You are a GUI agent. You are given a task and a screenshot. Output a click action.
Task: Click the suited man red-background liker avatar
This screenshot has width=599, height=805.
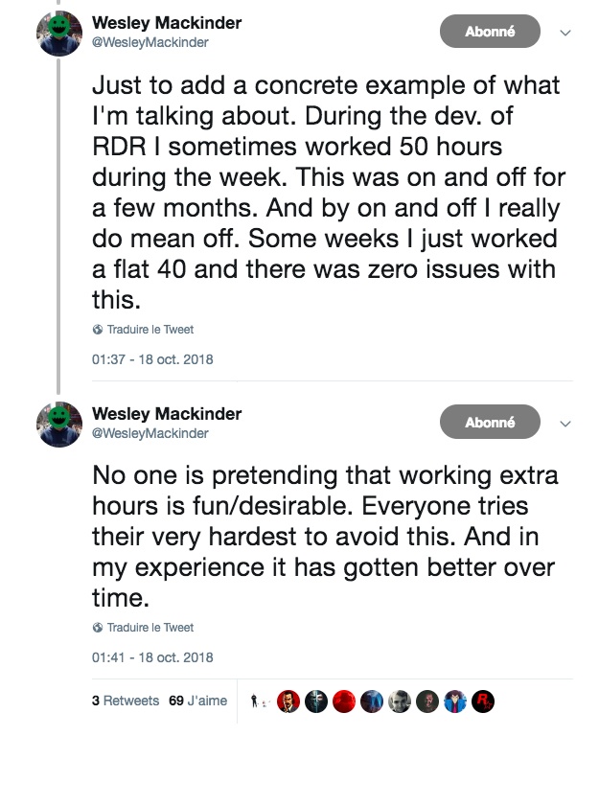pyautogui.click(x=288, y=701)
